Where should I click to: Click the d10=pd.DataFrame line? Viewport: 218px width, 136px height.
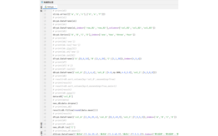(x=115, y=134)
